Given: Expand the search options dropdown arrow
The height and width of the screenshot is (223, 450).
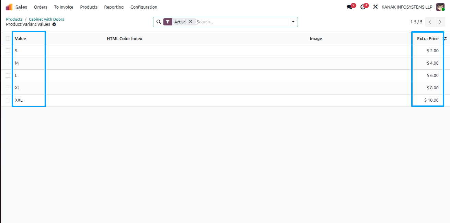Looking at the screenshot, I should (x=293, y=22).
